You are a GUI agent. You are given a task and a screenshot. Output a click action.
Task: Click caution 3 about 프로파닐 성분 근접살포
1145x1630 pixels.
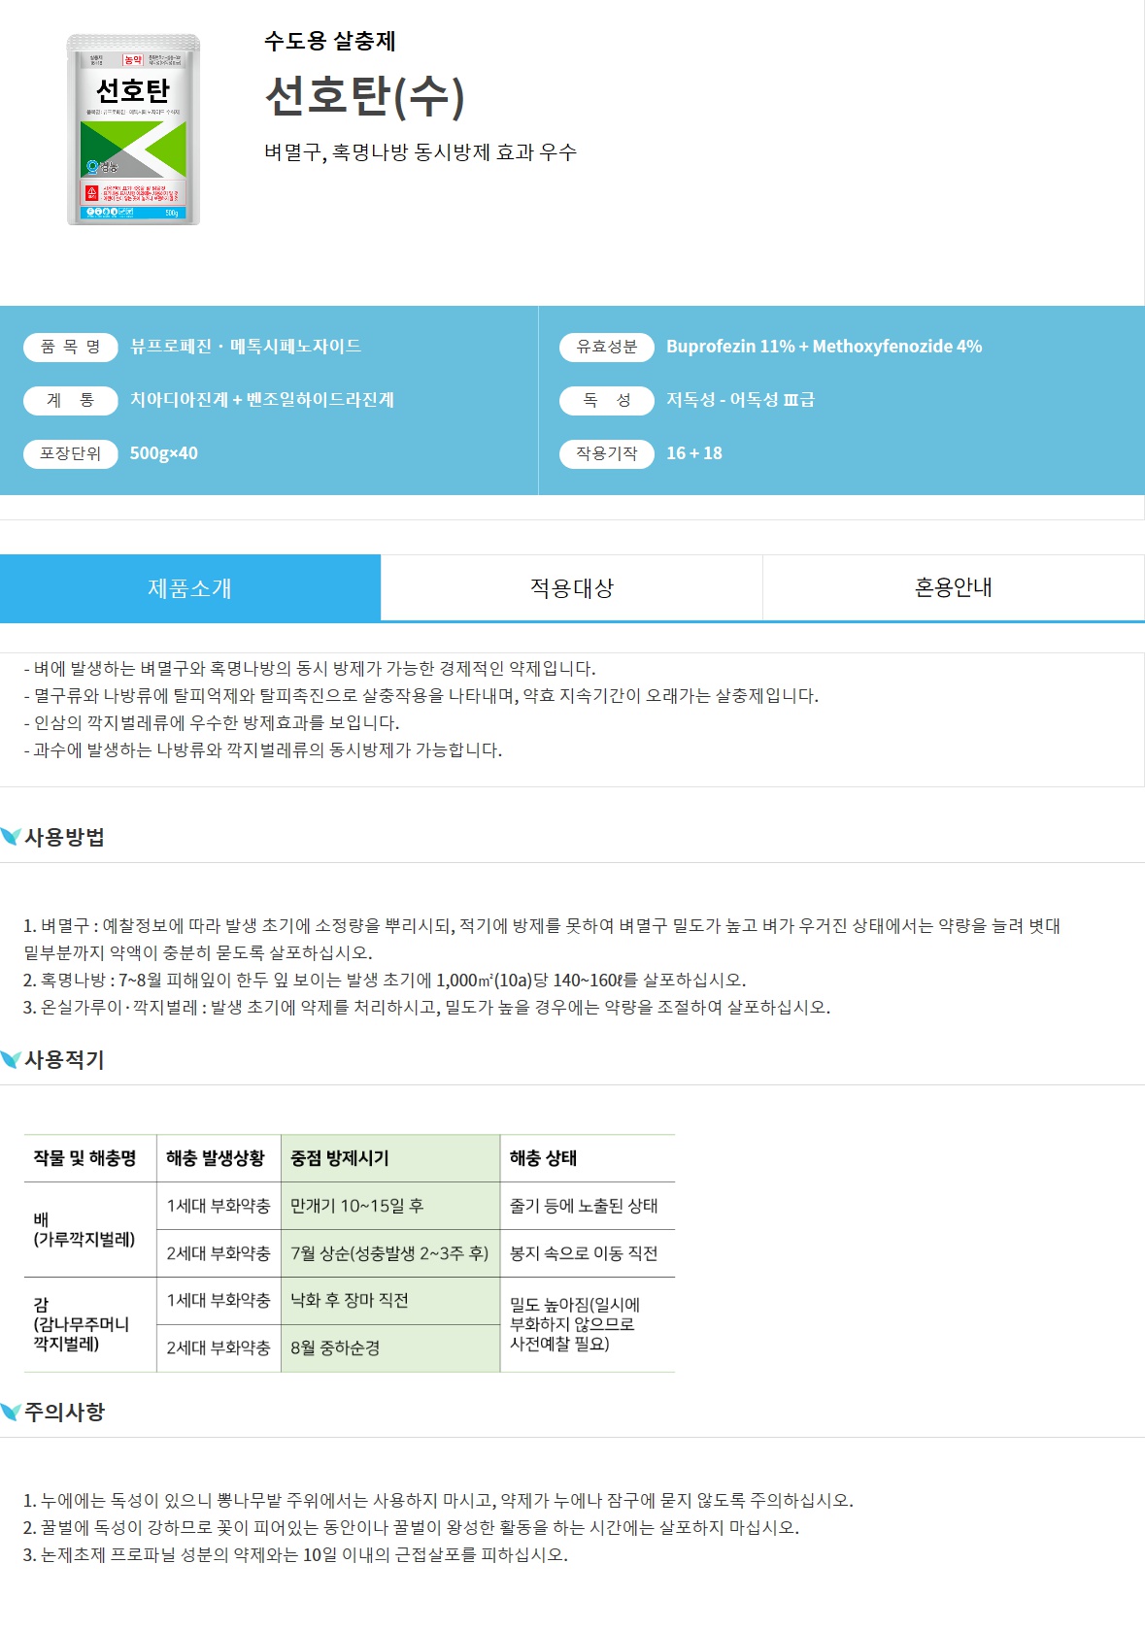[296, 1555]
